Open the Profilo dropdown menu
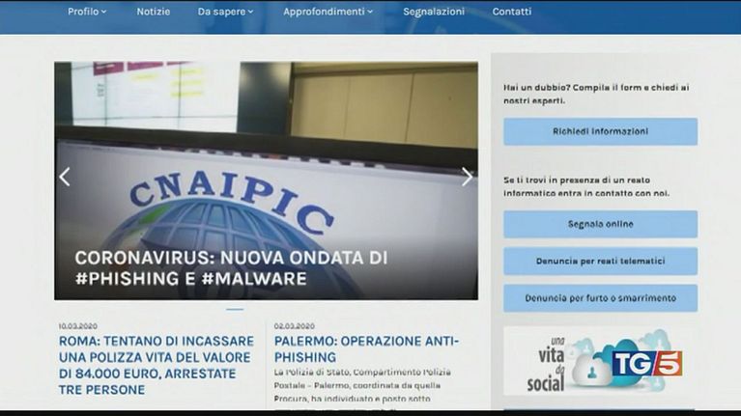The height and width of the screenshot is (416, 741). point(87,12)
